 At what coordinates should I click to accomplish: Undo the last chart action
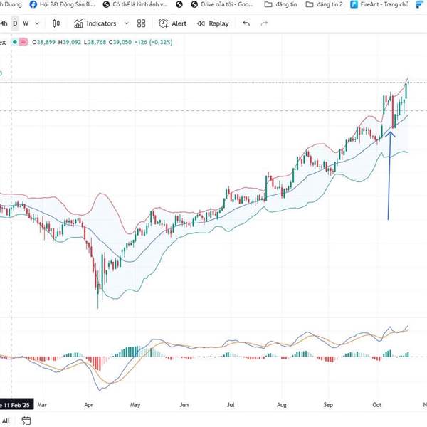click(246, 23)
